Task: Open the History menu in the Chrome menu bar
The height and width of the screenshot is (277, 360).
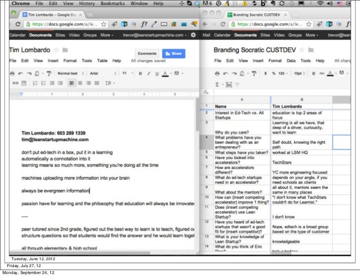Action: pyautogui.click(x=87, y=3)
